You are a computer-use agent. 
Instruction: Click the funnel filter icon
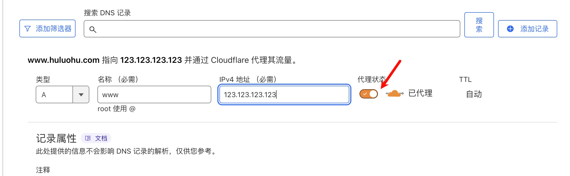tap(28, 29)
